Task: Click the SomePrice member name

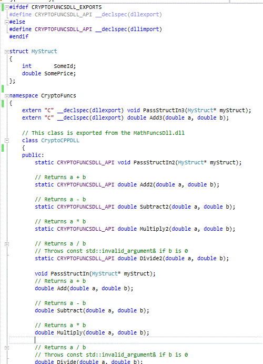Action: 59,74
